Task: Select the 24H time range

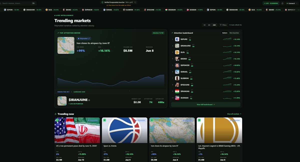Action: click(214, 25)
